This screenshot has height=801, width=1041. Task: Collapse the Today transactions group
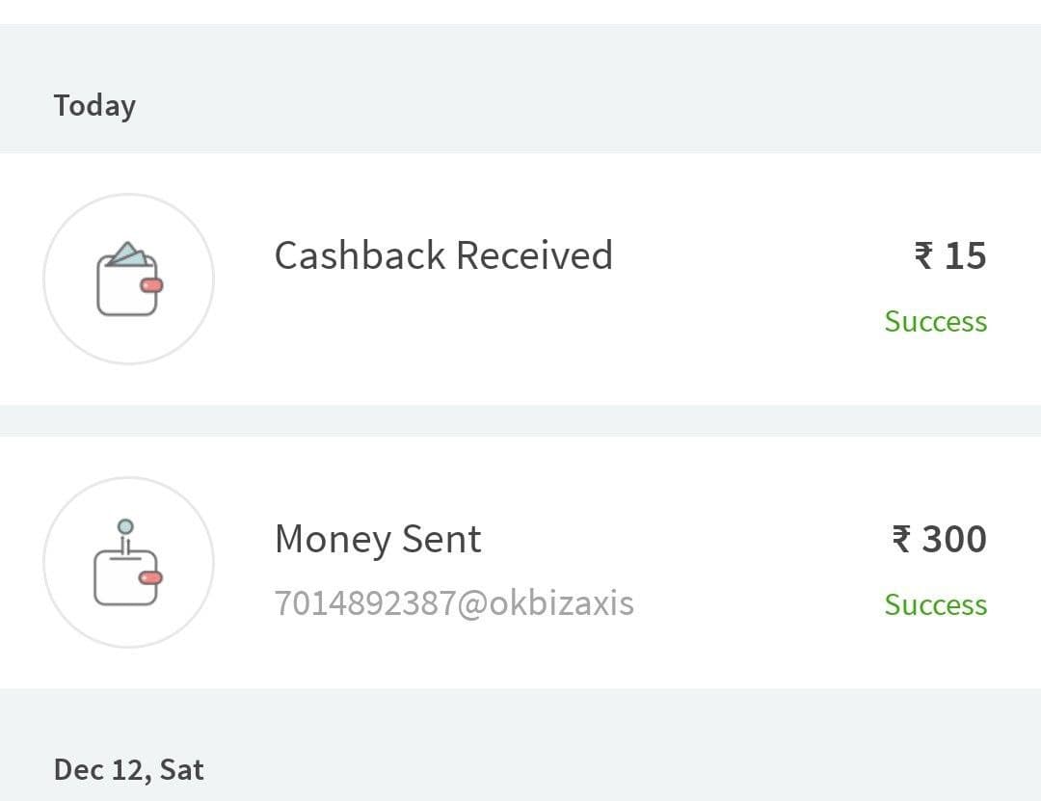(93, 106)
